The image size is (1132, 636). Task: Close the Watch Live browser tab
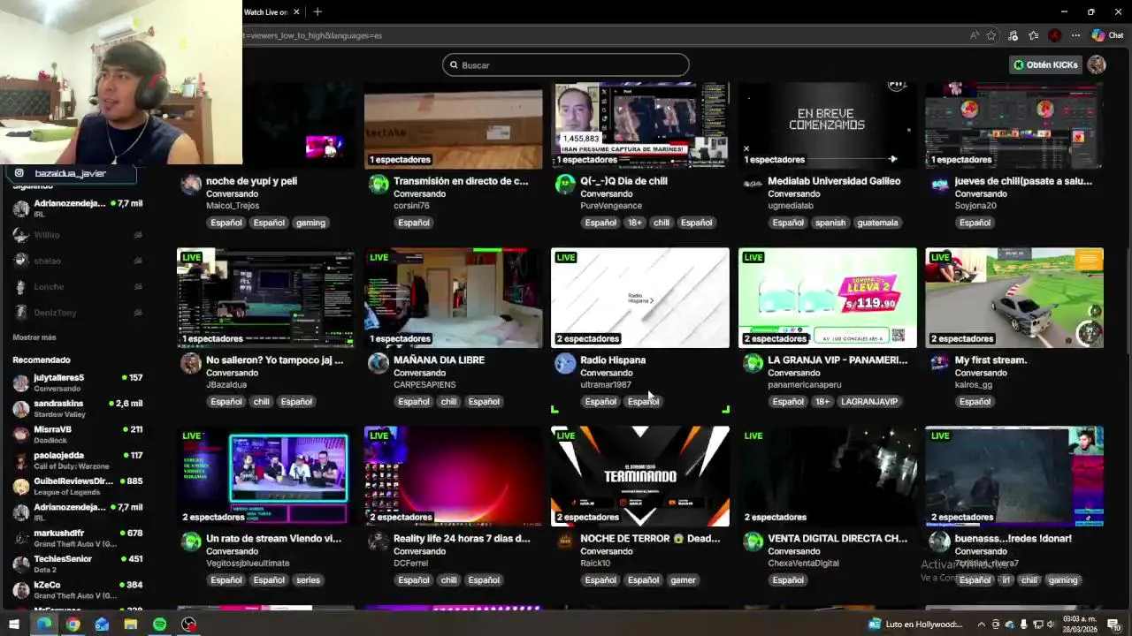(296, 11)
